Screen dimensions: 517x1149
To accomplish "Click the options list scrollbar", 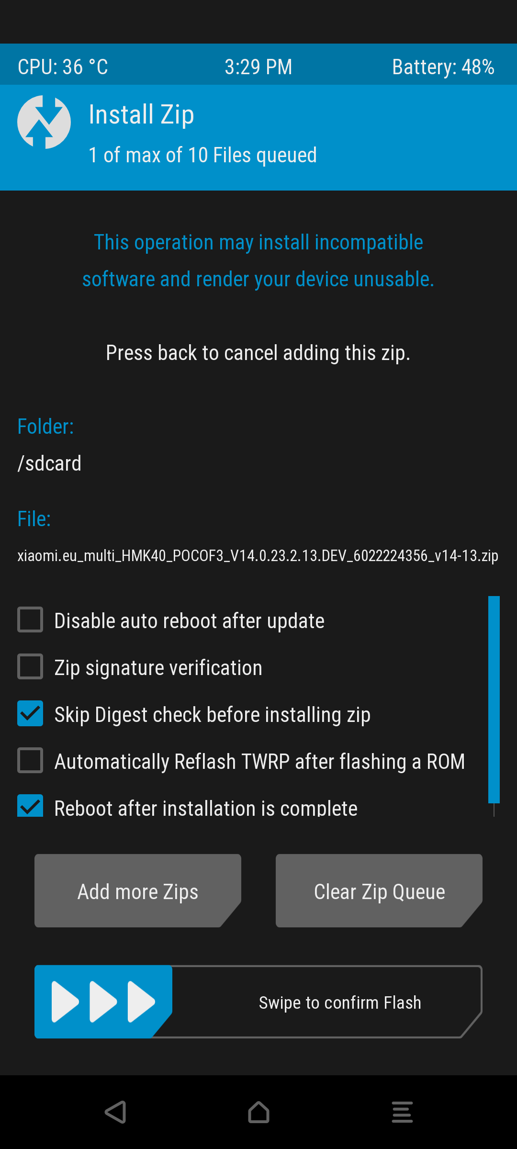I will [494, 699].
